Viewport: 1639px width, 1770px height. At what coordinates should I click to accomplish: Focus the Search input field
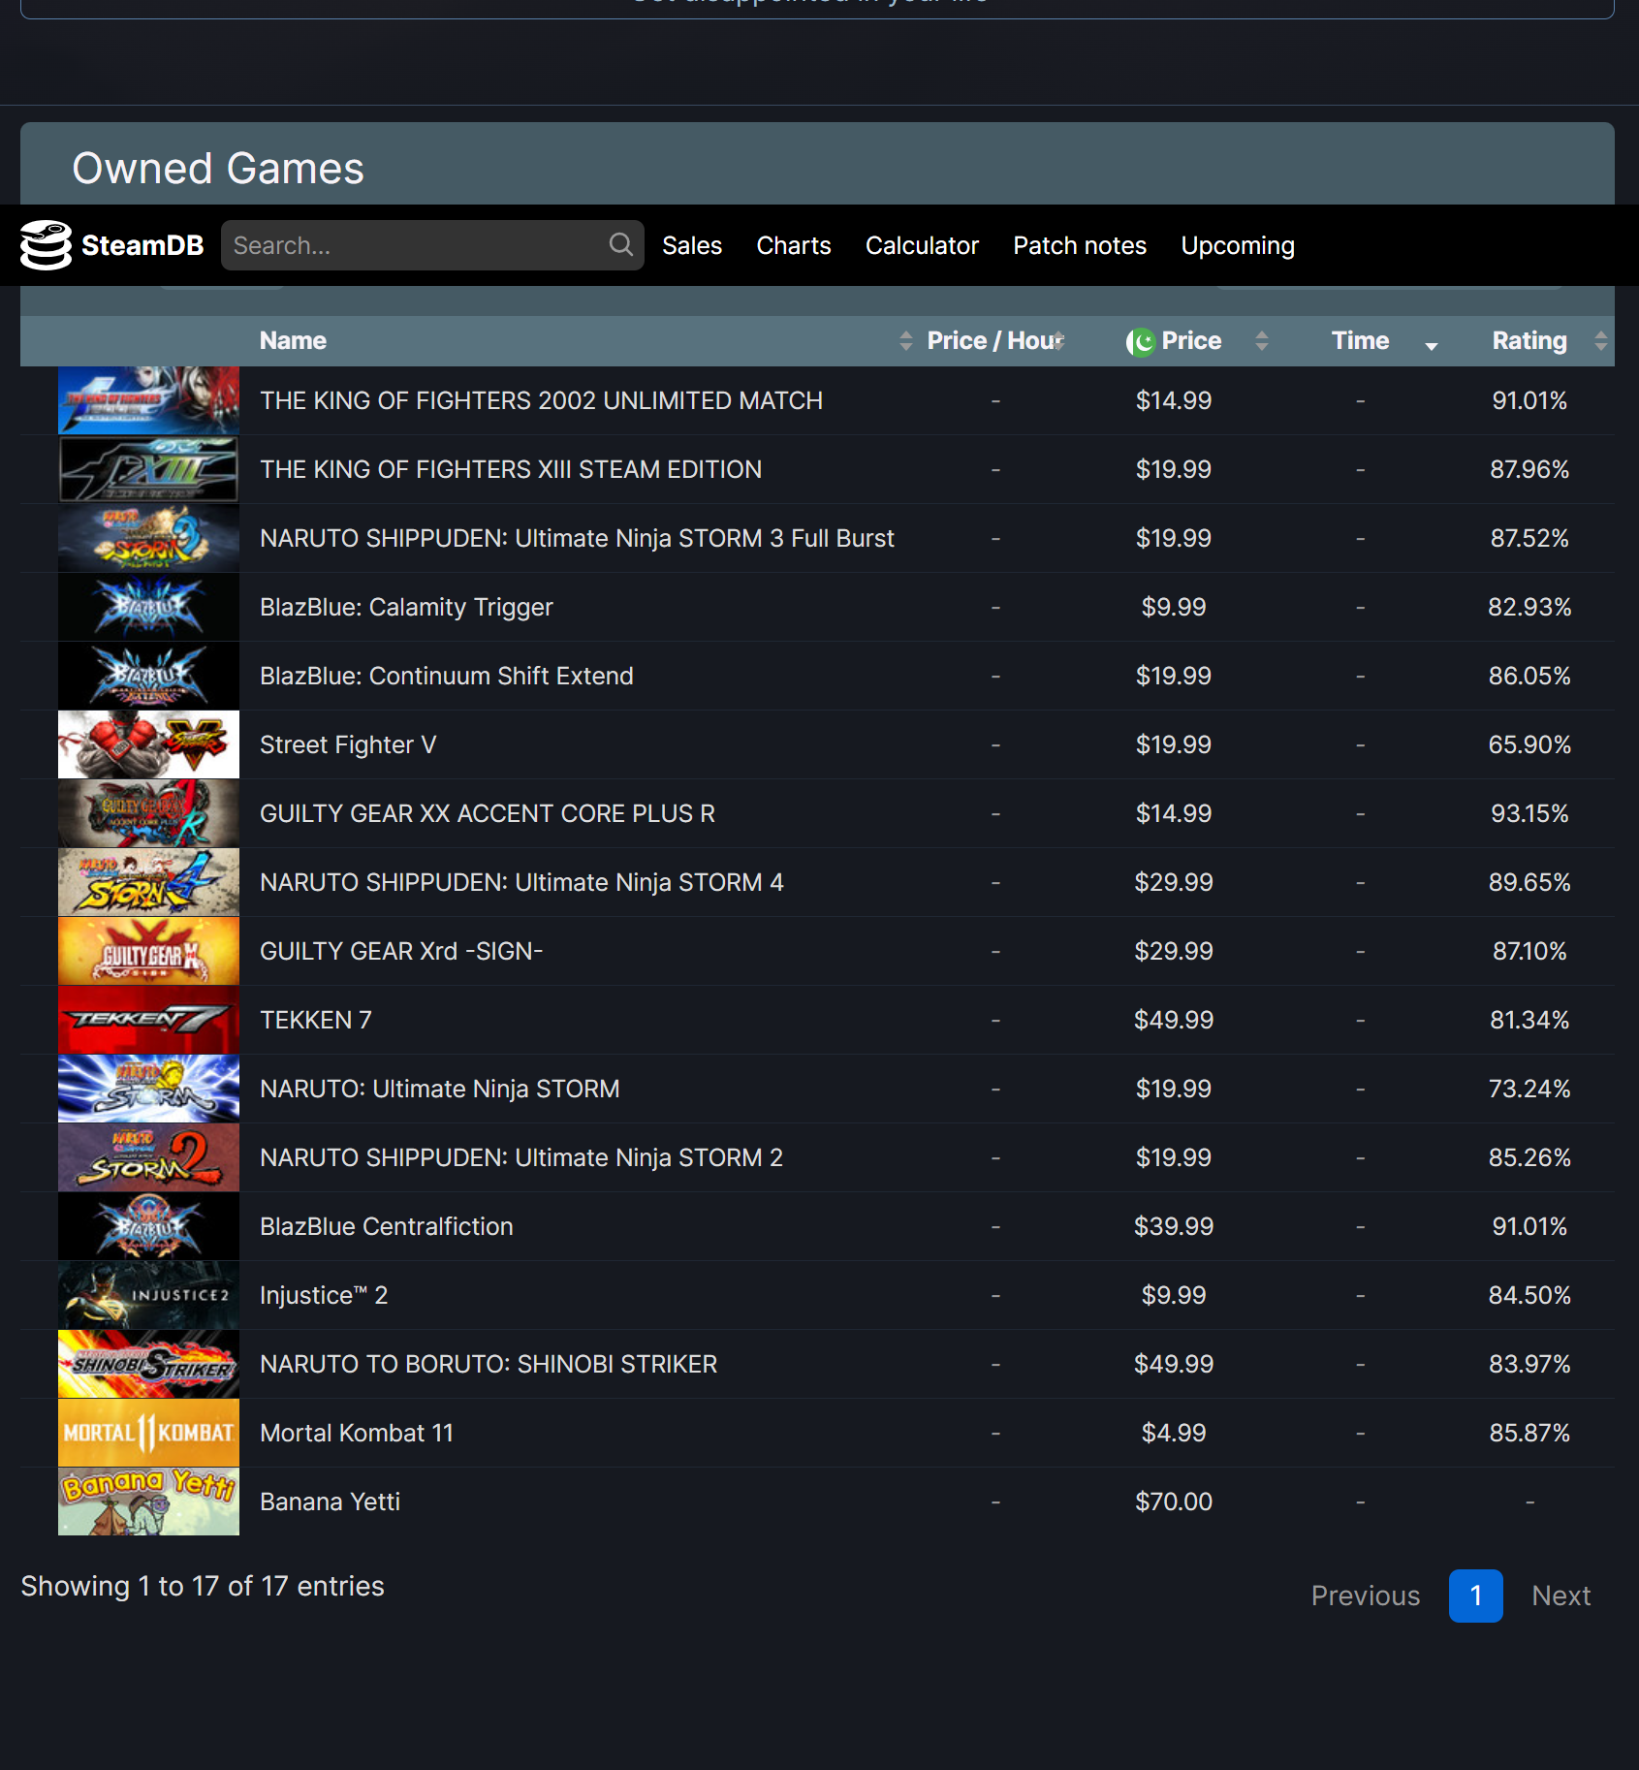click(432, 245)
